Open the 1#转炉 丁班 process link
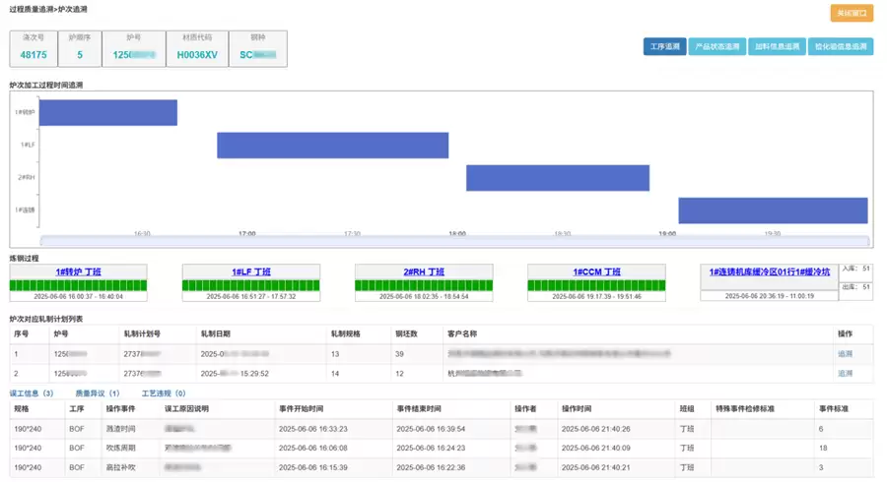 click(x=79, y=271)
